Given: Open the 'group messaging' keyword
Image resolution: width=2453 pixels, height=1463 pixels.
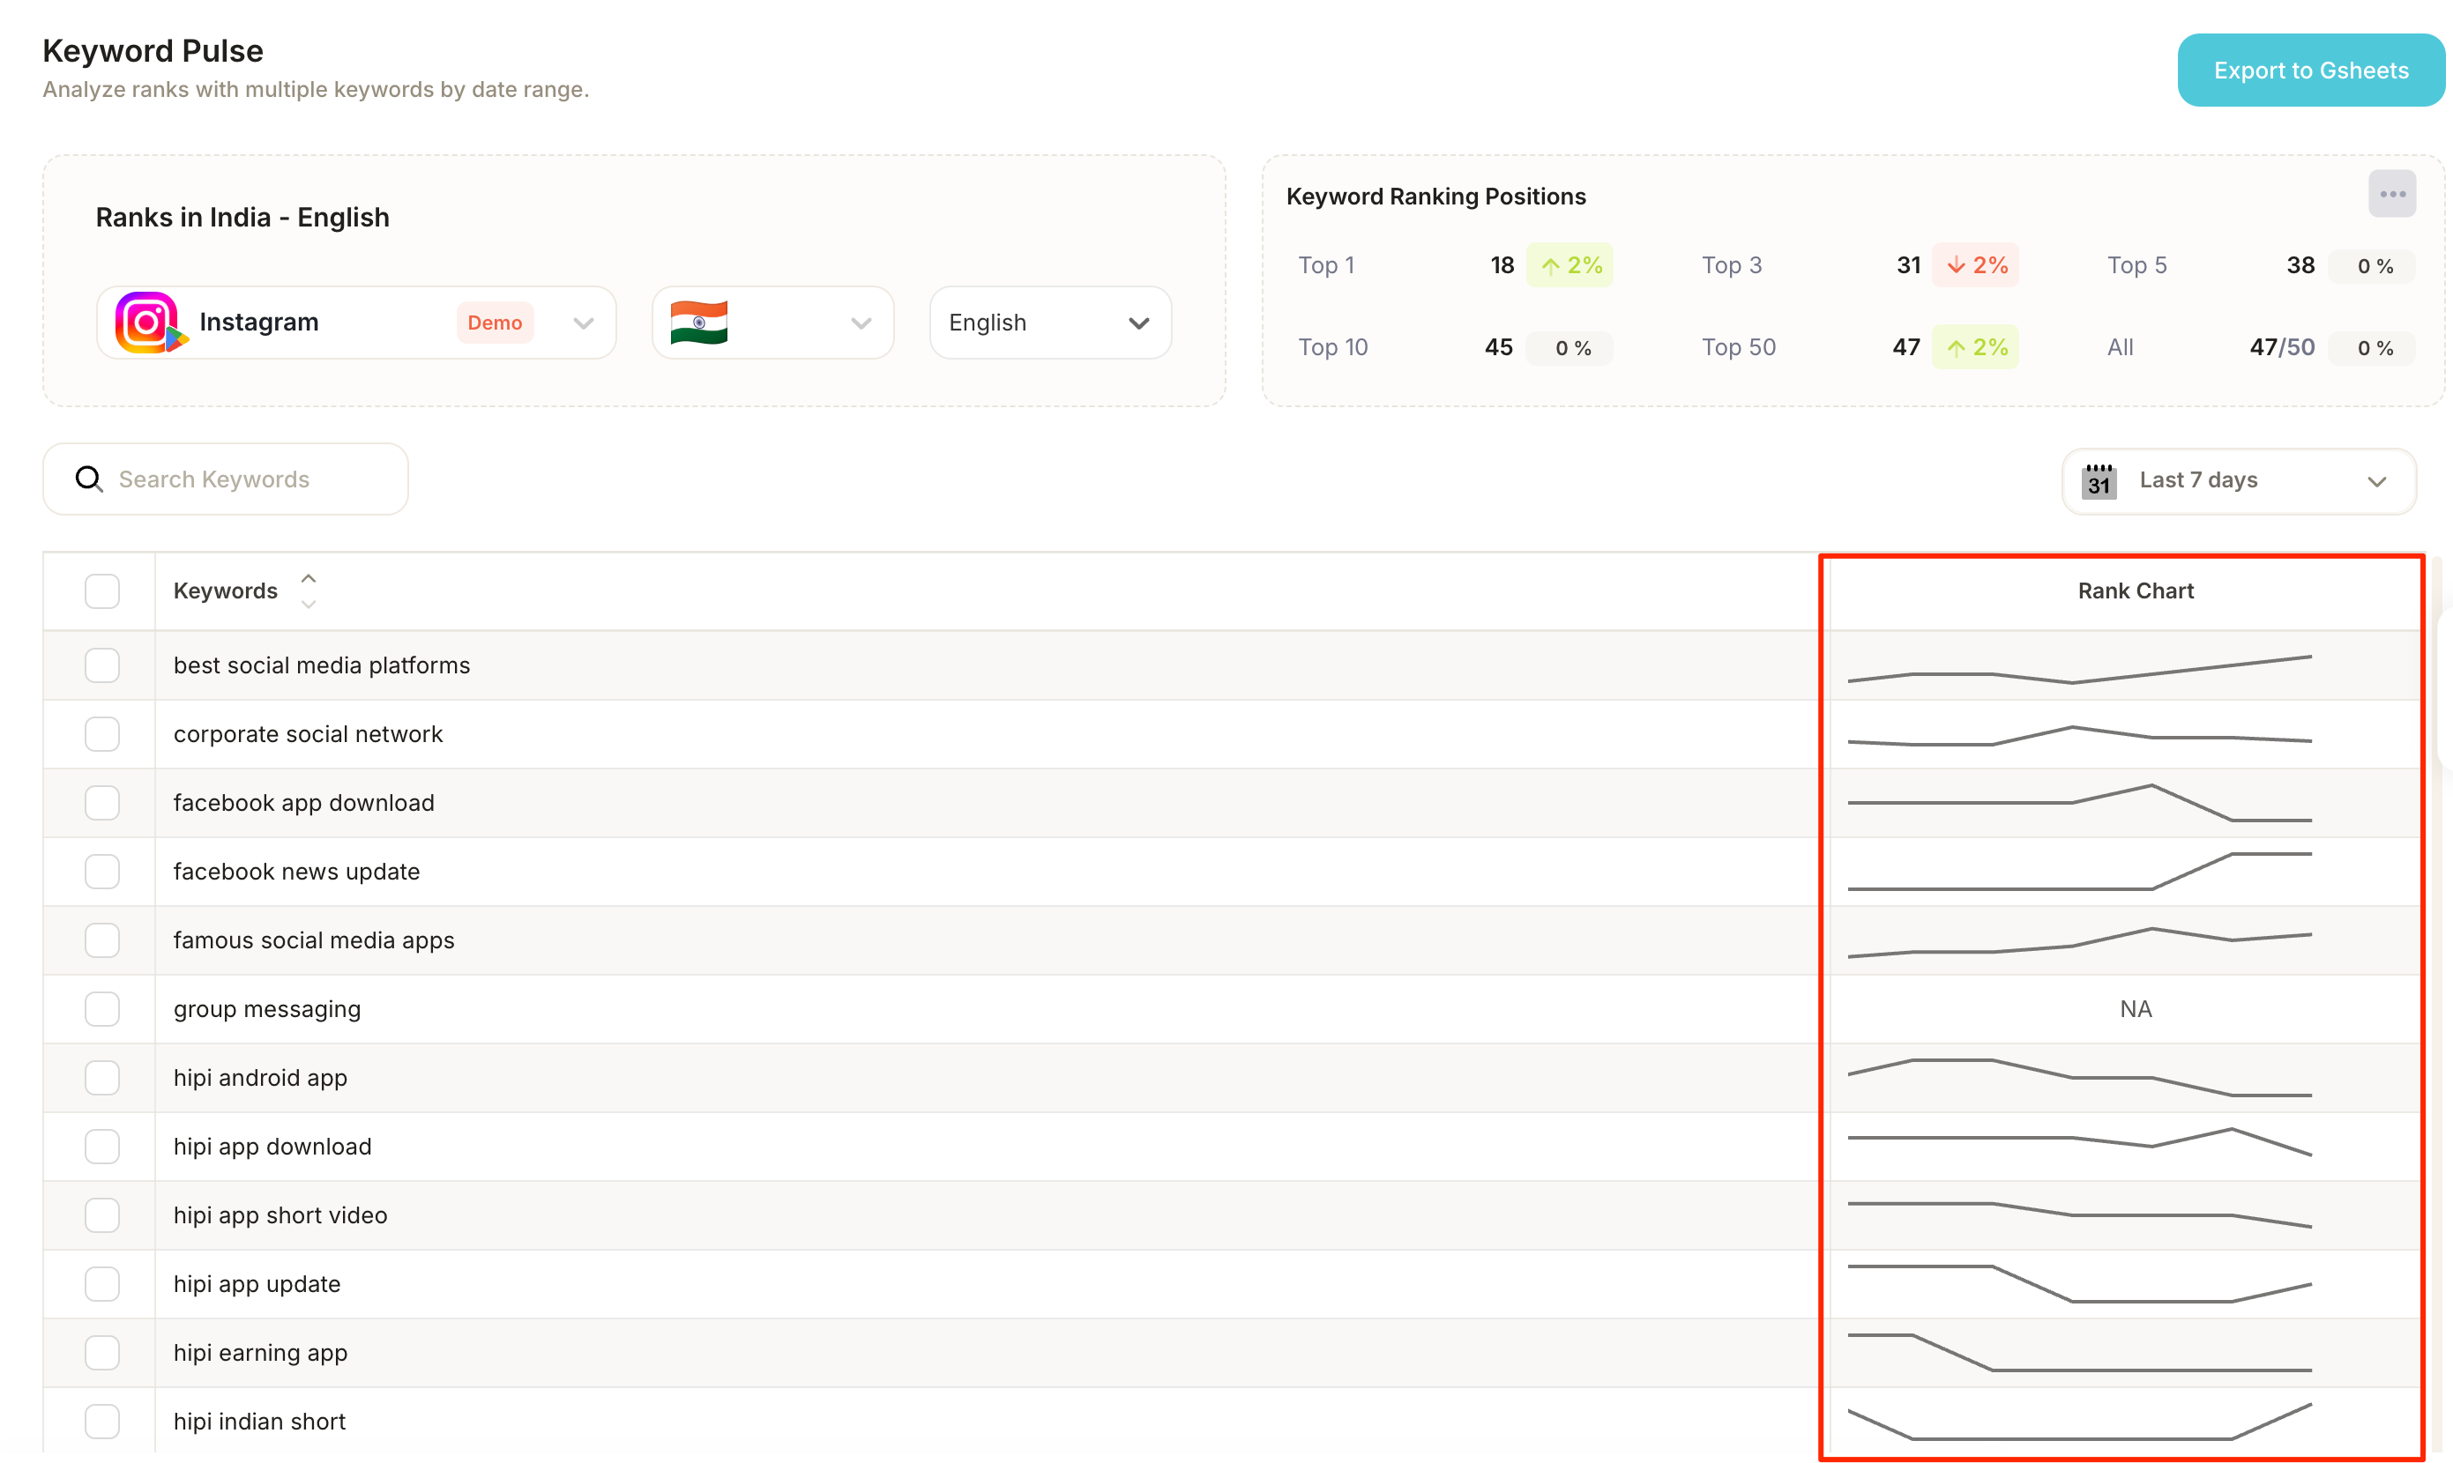Looking at the screenshot, I should click(267, 1008).
